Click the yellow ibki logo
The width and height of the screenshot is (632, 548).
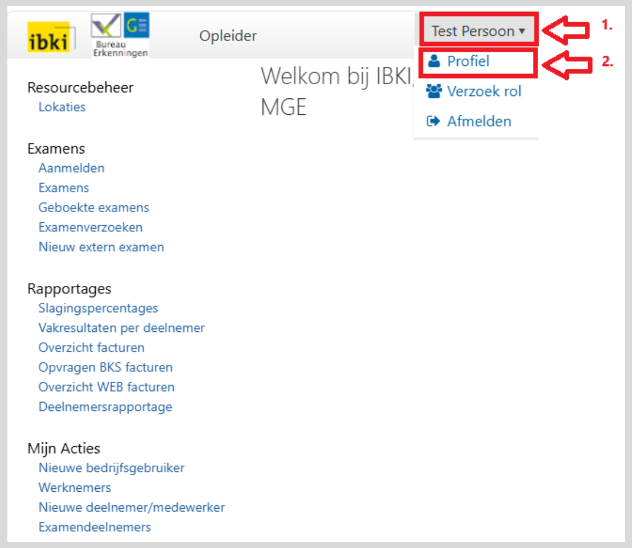[49, 36]
